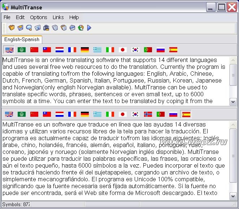Screen dimensions: 239x209
Task: Select Spanish flag in source row
Action: [173, 50]
